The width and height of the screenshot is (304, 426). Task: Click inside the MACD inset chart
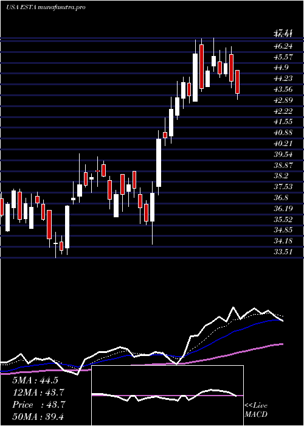pos(167,396)
